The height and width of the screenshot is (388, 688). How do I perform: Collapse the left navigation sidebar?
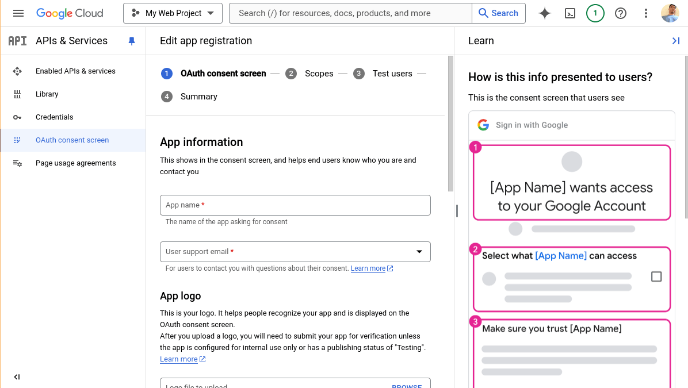point(17,377)
